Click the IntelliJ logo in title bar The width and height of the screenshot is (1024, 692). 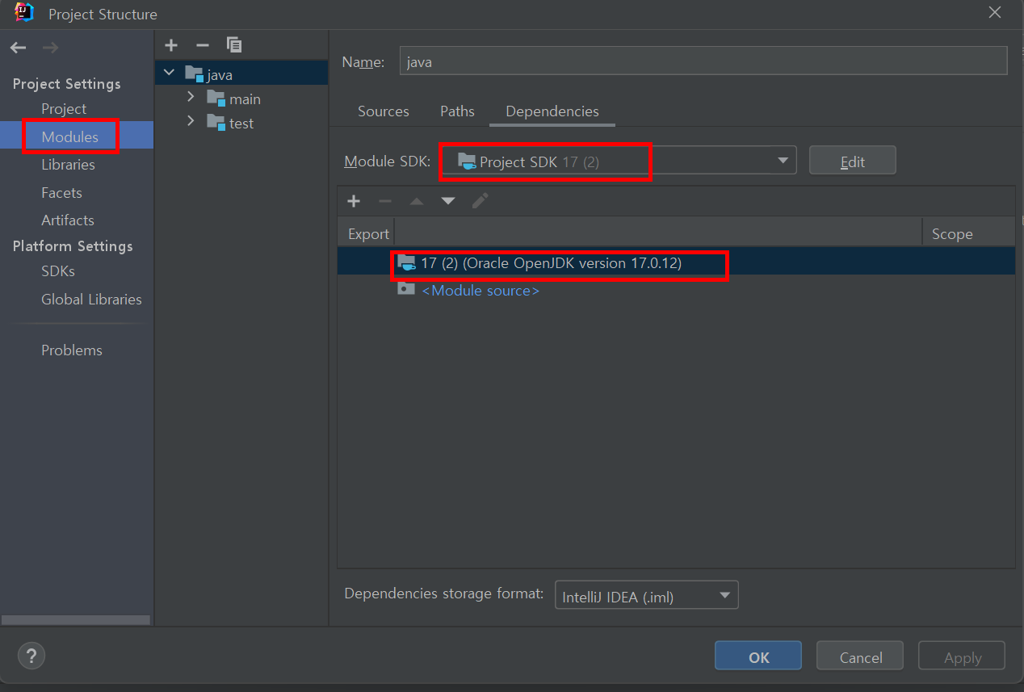pyautogui.click(x=23, y=13)
